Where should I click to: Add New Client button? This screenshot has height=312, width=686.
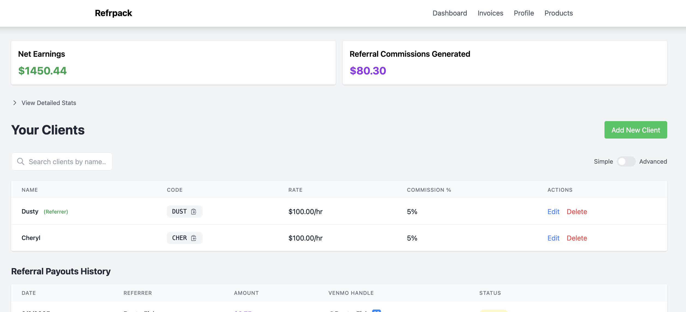[x=636, y=130]
